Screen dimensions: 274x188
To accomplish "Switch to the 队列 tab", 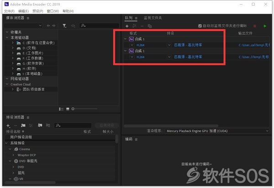I will tap(129, 18).
